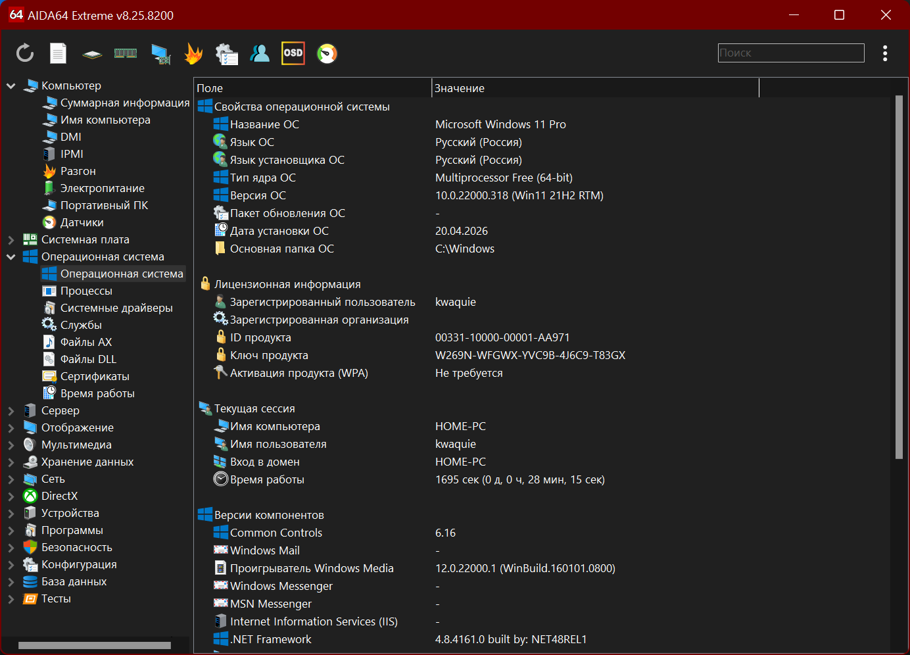Viewport: 910px width, 655px height.
Task: Expand the Сервер tree node
Action: point(11,410)
